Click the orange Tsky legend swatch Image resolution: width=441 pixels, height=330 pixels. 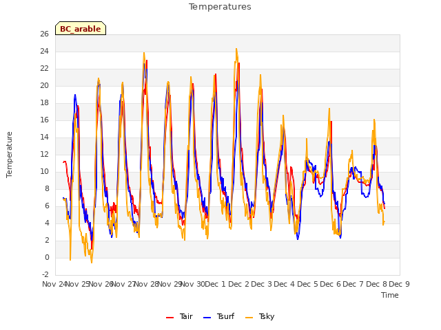pyautogui.click(x=249, y=318)
